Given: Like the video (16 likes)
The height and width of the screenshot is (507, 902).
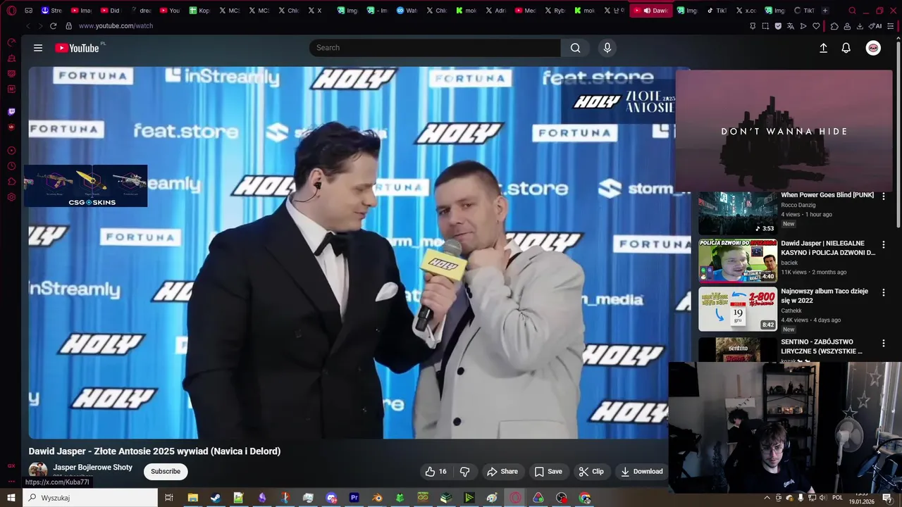Looking at the screenshot, I should pyautogui.click(x=435, y=471).
